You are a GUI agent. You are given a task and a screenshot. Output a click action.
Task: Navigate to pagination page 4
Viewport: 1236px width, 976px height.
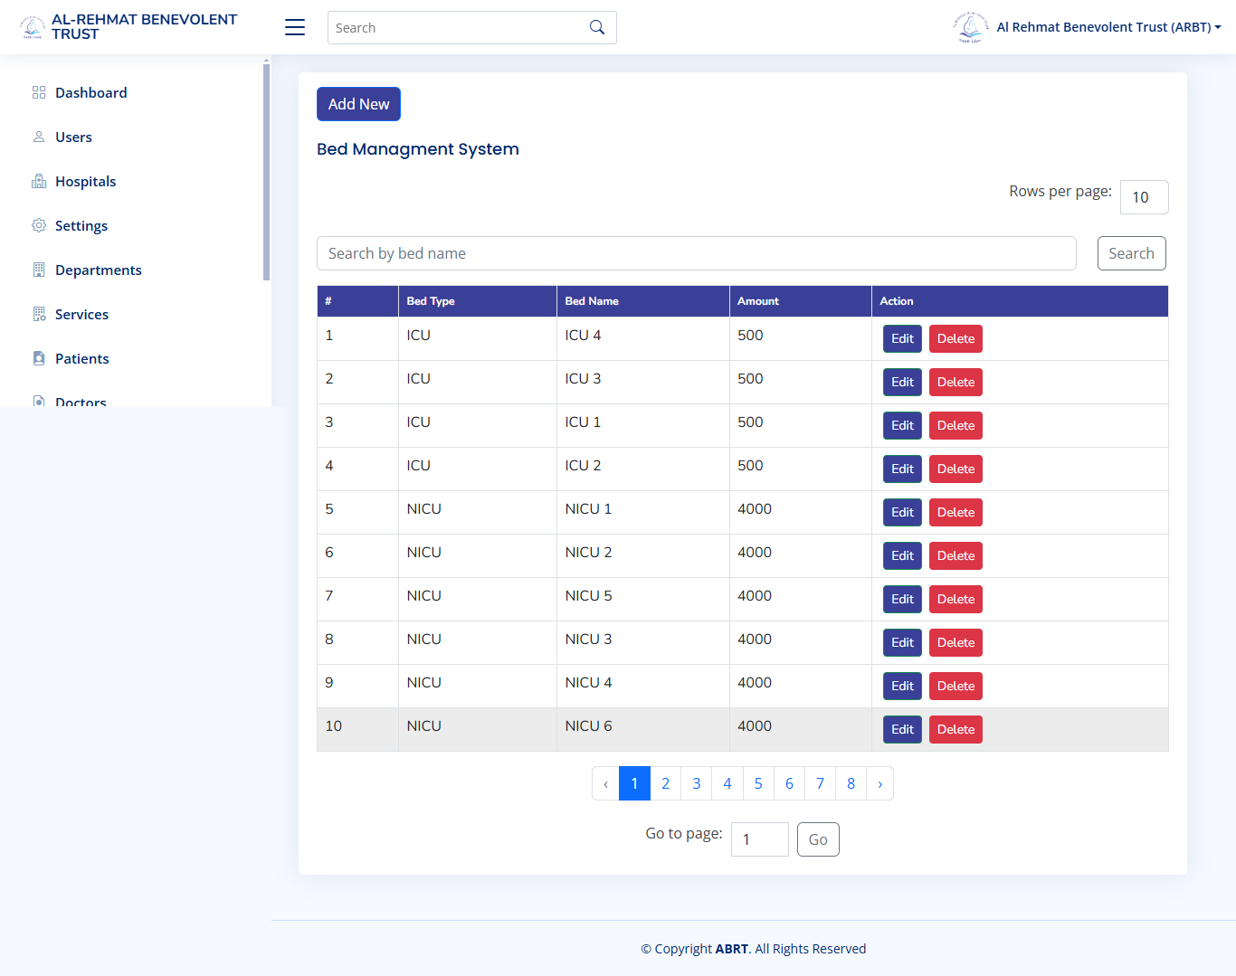click(727, 783)
